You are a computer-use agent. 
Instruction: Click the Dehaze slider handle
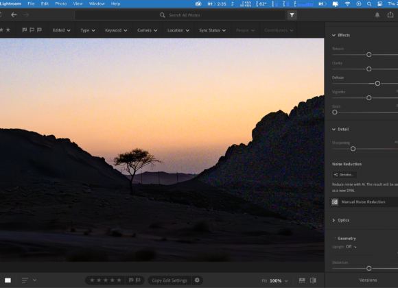pos(377,84)
